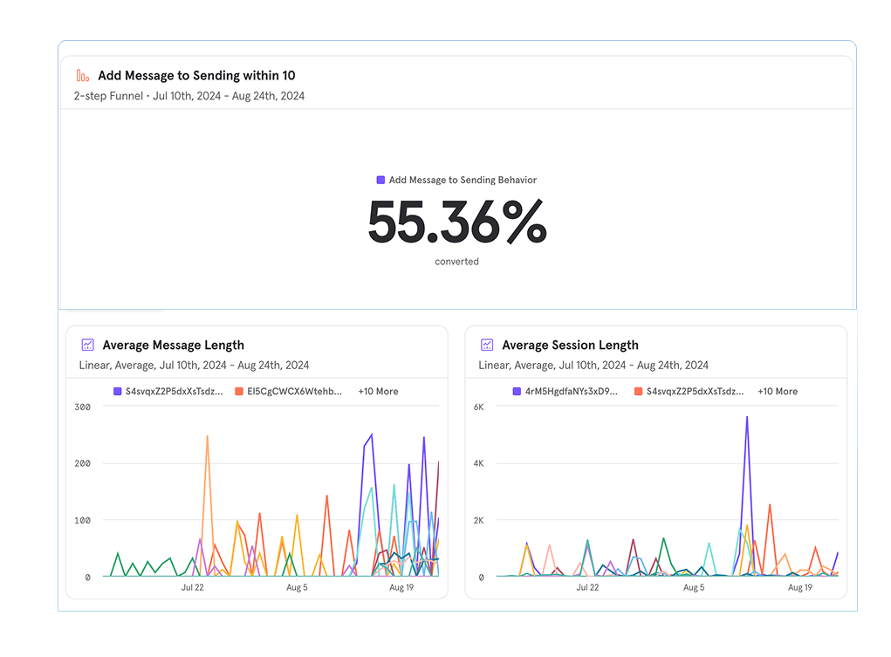Open the Average Message Length report title
The image size is (891, 657).
[x=173, y=345]
